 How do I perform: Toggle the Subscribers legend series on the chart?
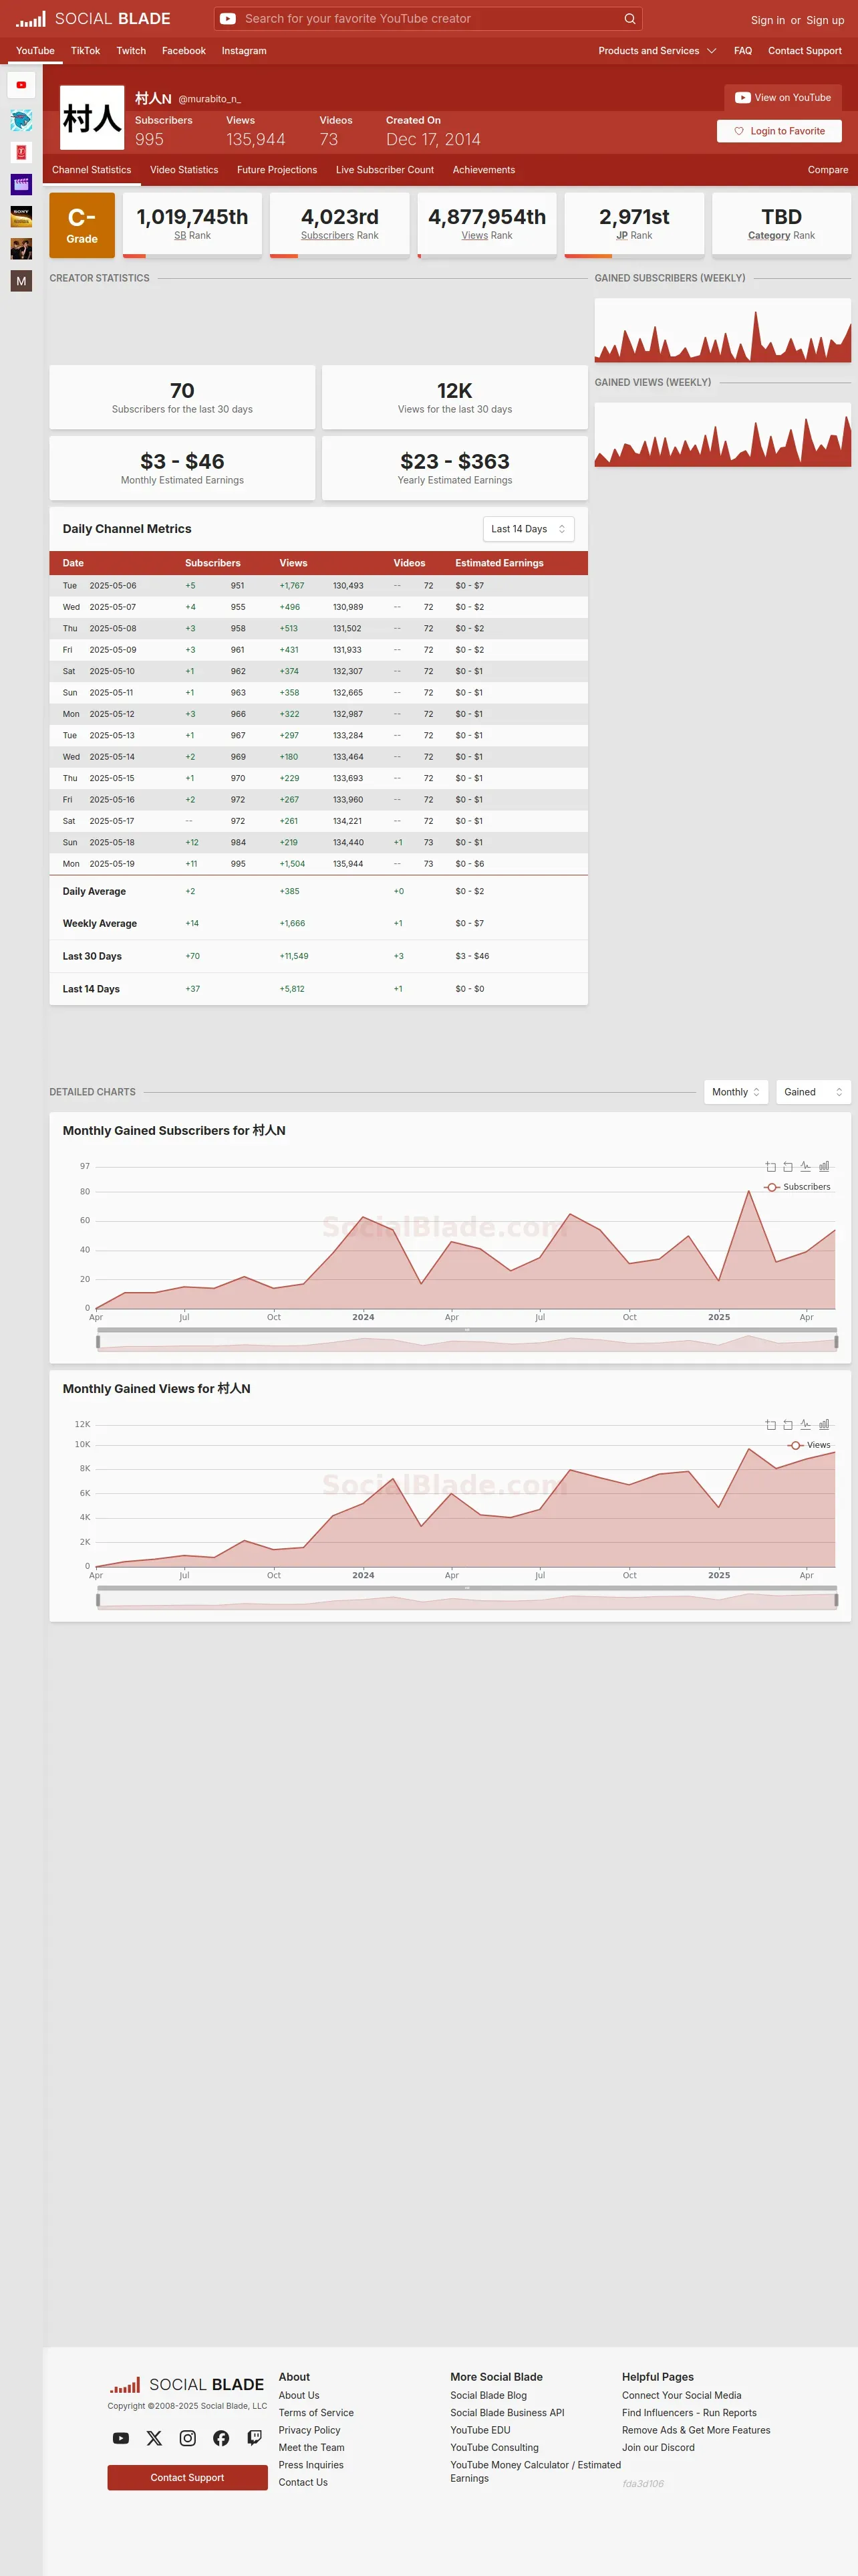tap(797, 1187)
